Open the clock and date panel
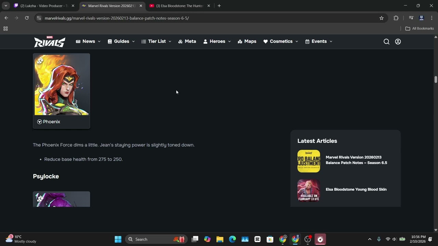Viewport: 438px width, 246px height. (418, 239)
